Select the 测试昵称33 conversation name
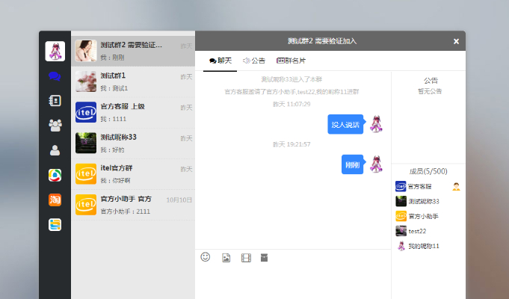This screenshot has width=509, height=299. [119, 138]
